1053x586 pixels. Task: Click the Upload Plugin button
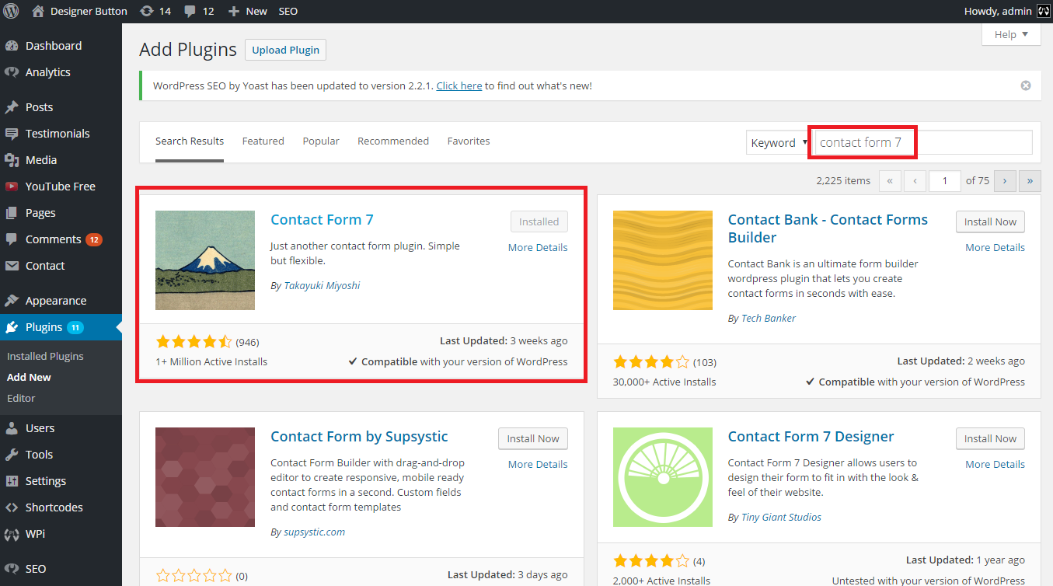pos(286,50)
